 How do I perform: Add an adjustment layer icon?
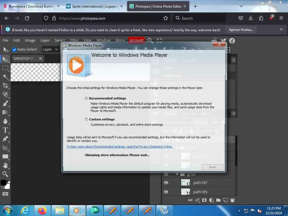point(211,200)
